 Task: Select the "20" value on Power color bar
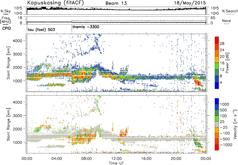(x=222, y=57)
